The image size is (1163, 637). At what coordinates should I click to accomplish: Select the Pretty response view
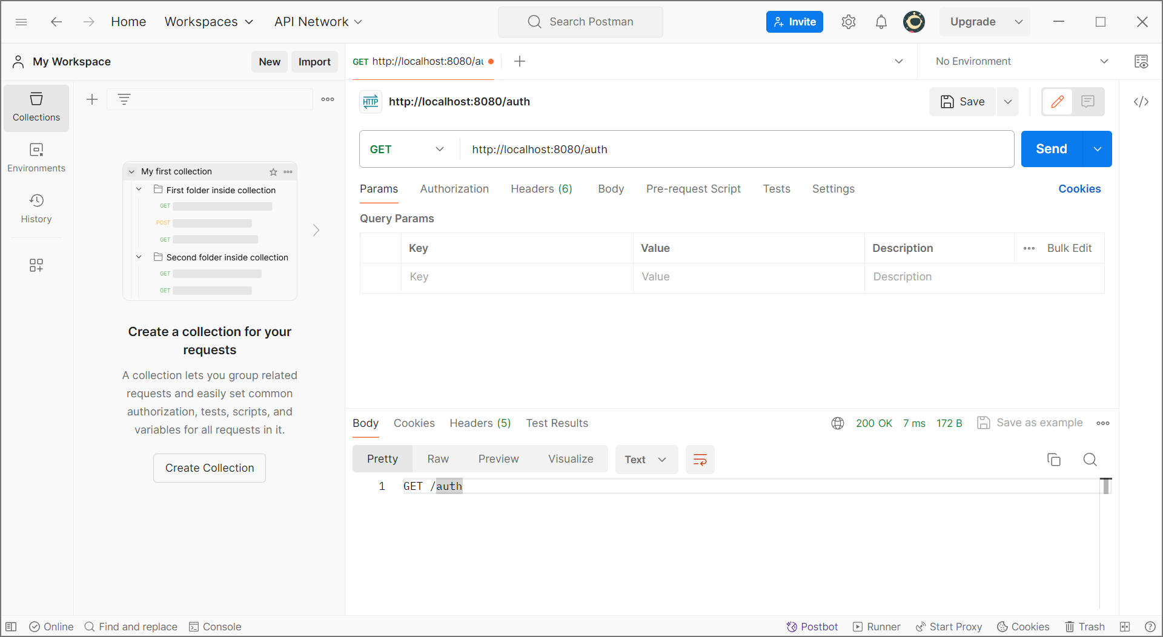coord(382,459)
